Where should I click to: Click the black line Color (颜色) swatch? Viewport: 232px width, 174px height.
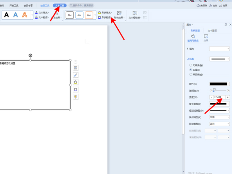tap(218, 84)
